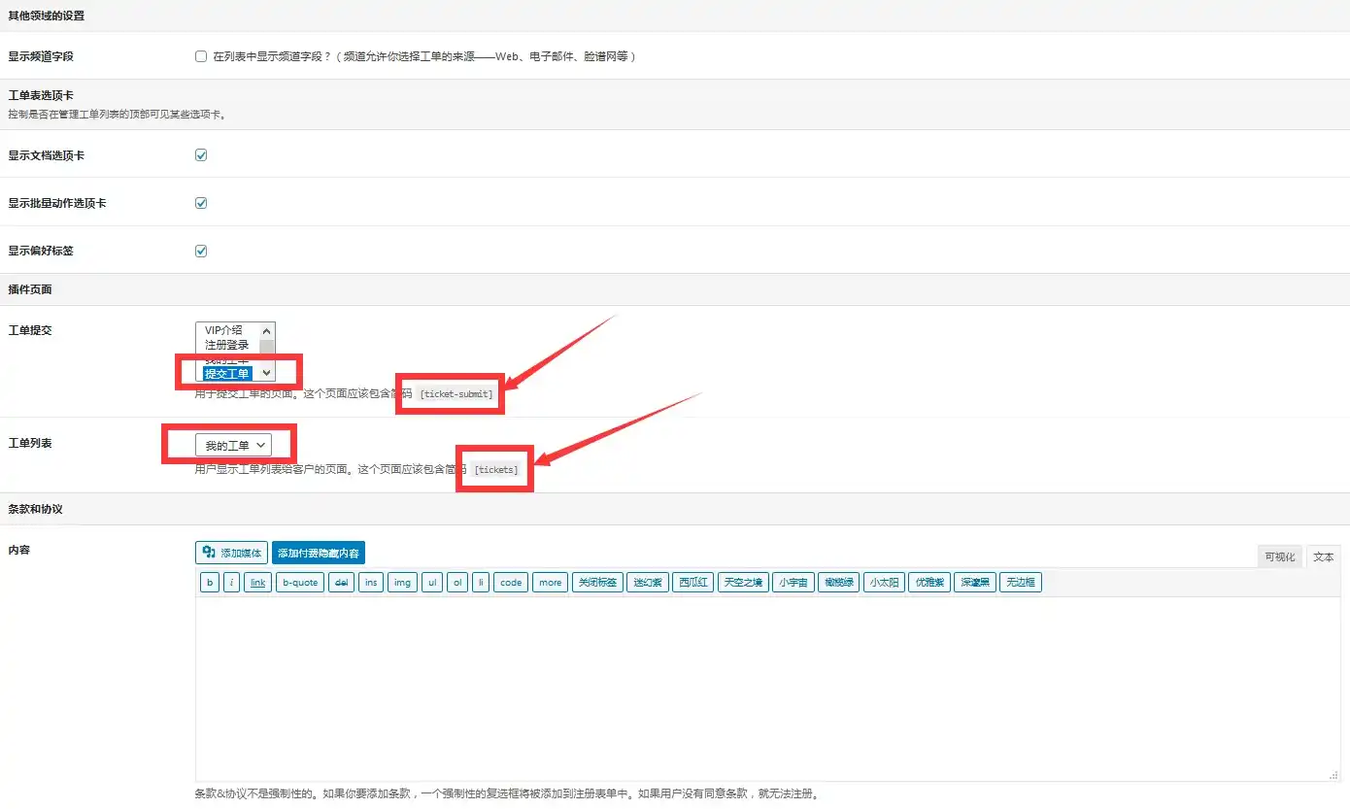Image resolution: width=1350 pixels, height=809 pixels.
Task: Click the img quicktag button
Action: coord(402,583)
